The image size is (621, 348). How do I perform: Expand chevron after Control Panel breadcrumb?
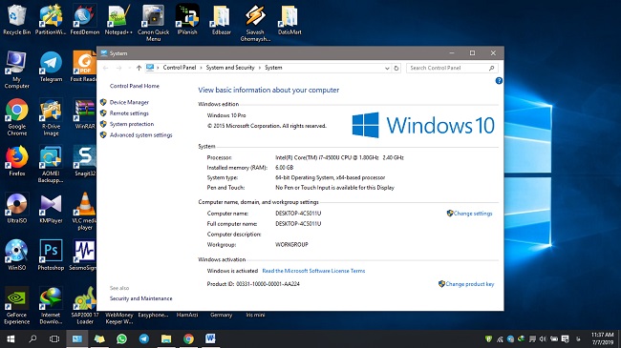[202, 68]
